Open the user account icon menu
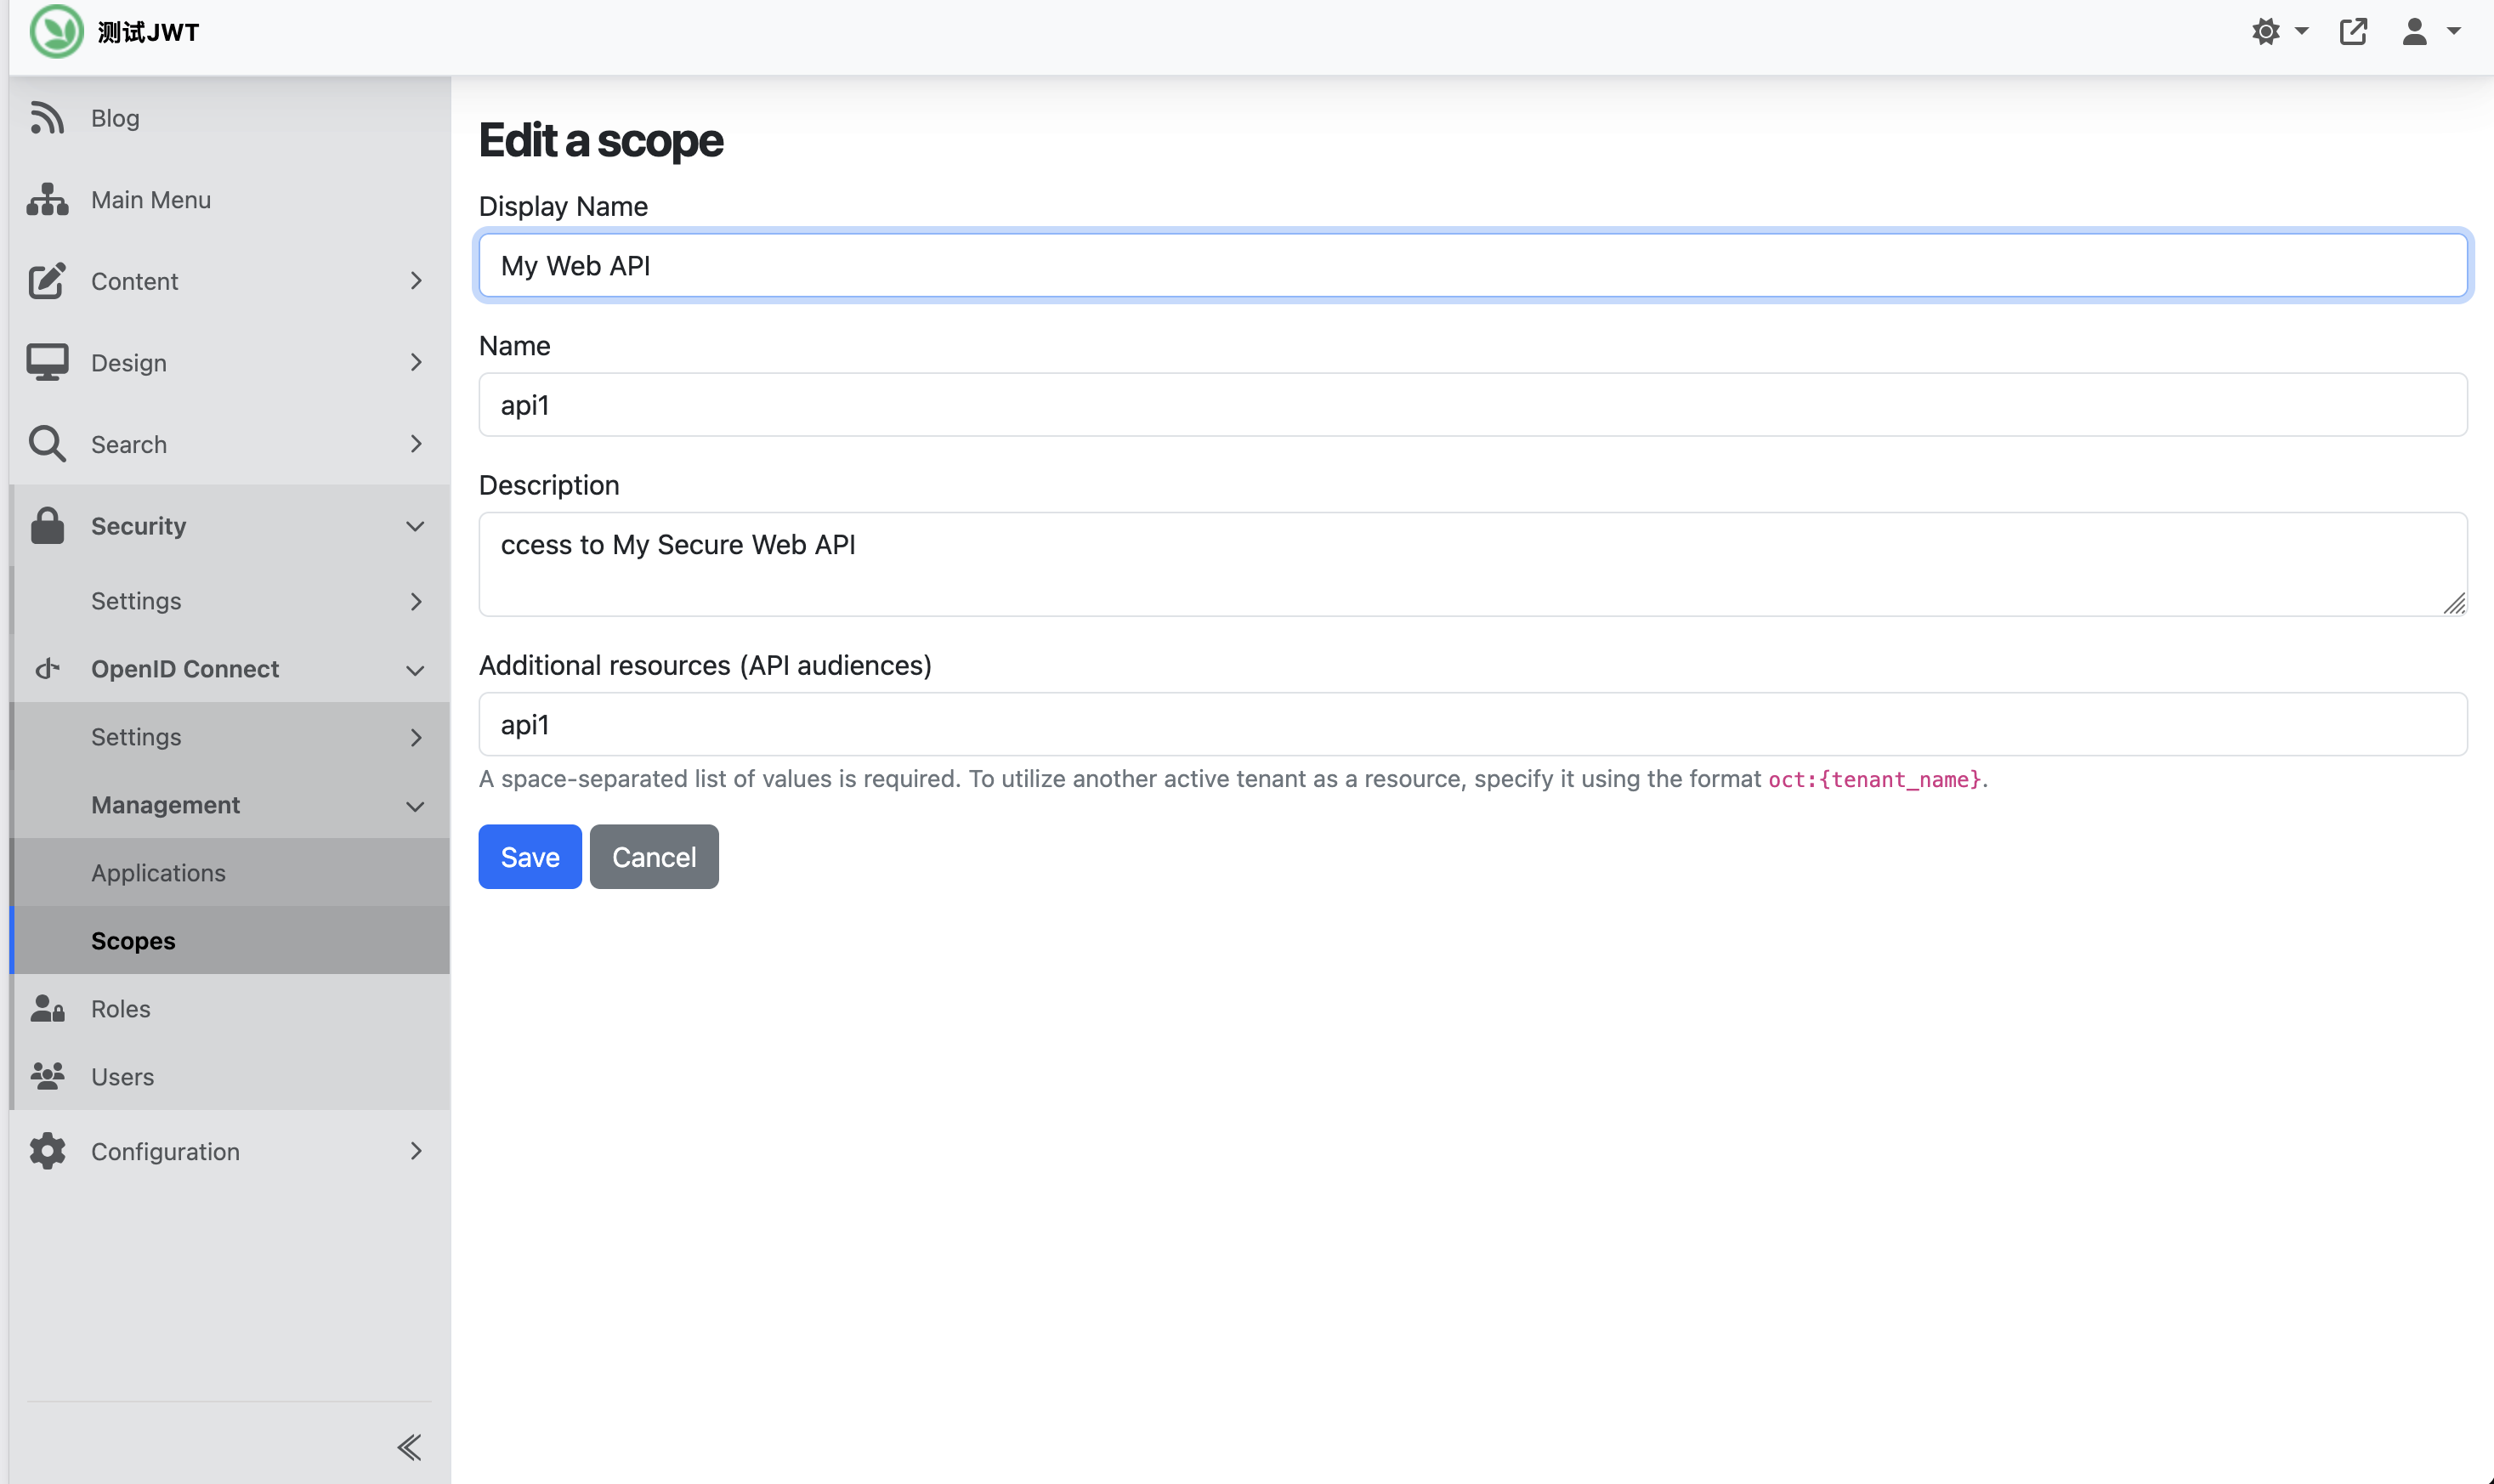This screenshot has height=1484, width=2494. coord(2414,31)
